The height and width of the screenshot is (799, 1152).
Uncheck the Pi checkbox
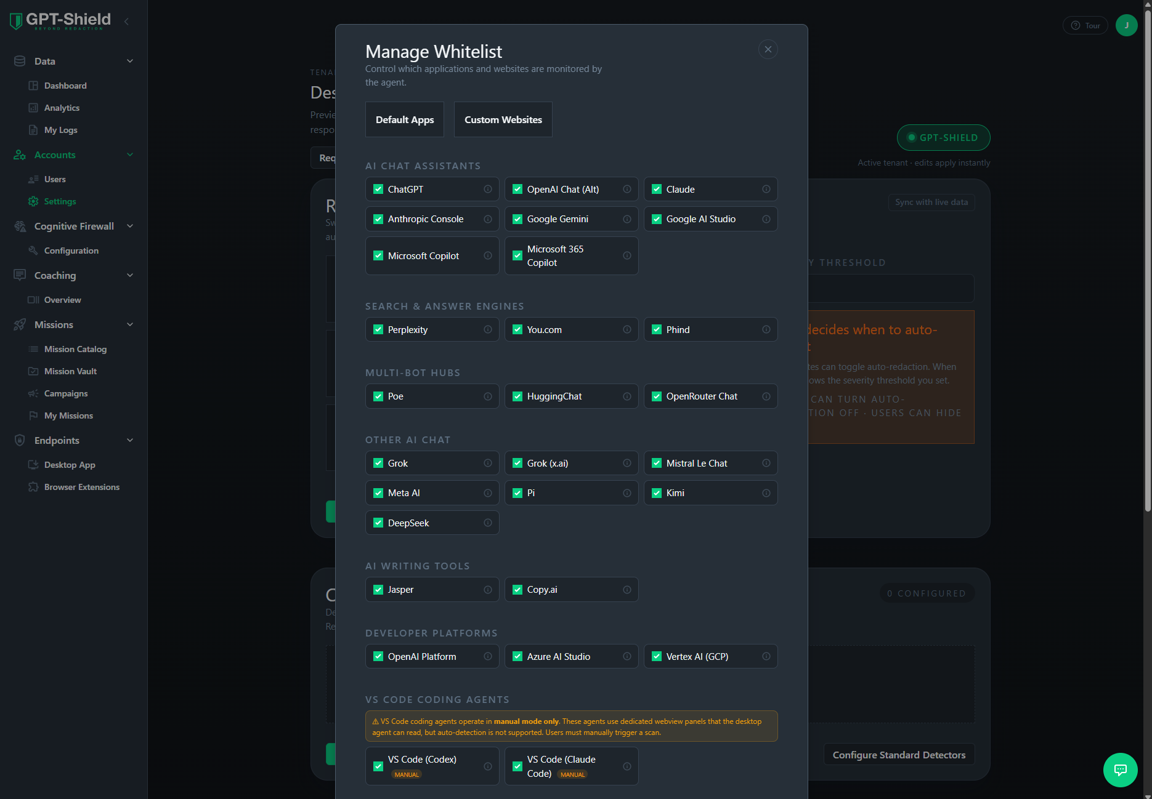pos(517,493)
